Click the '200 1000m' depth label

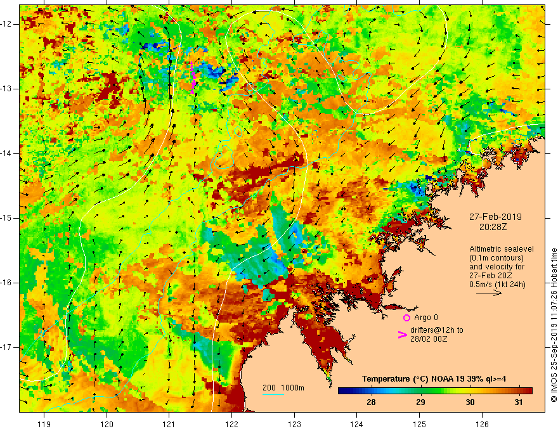(x=283, y=388)
